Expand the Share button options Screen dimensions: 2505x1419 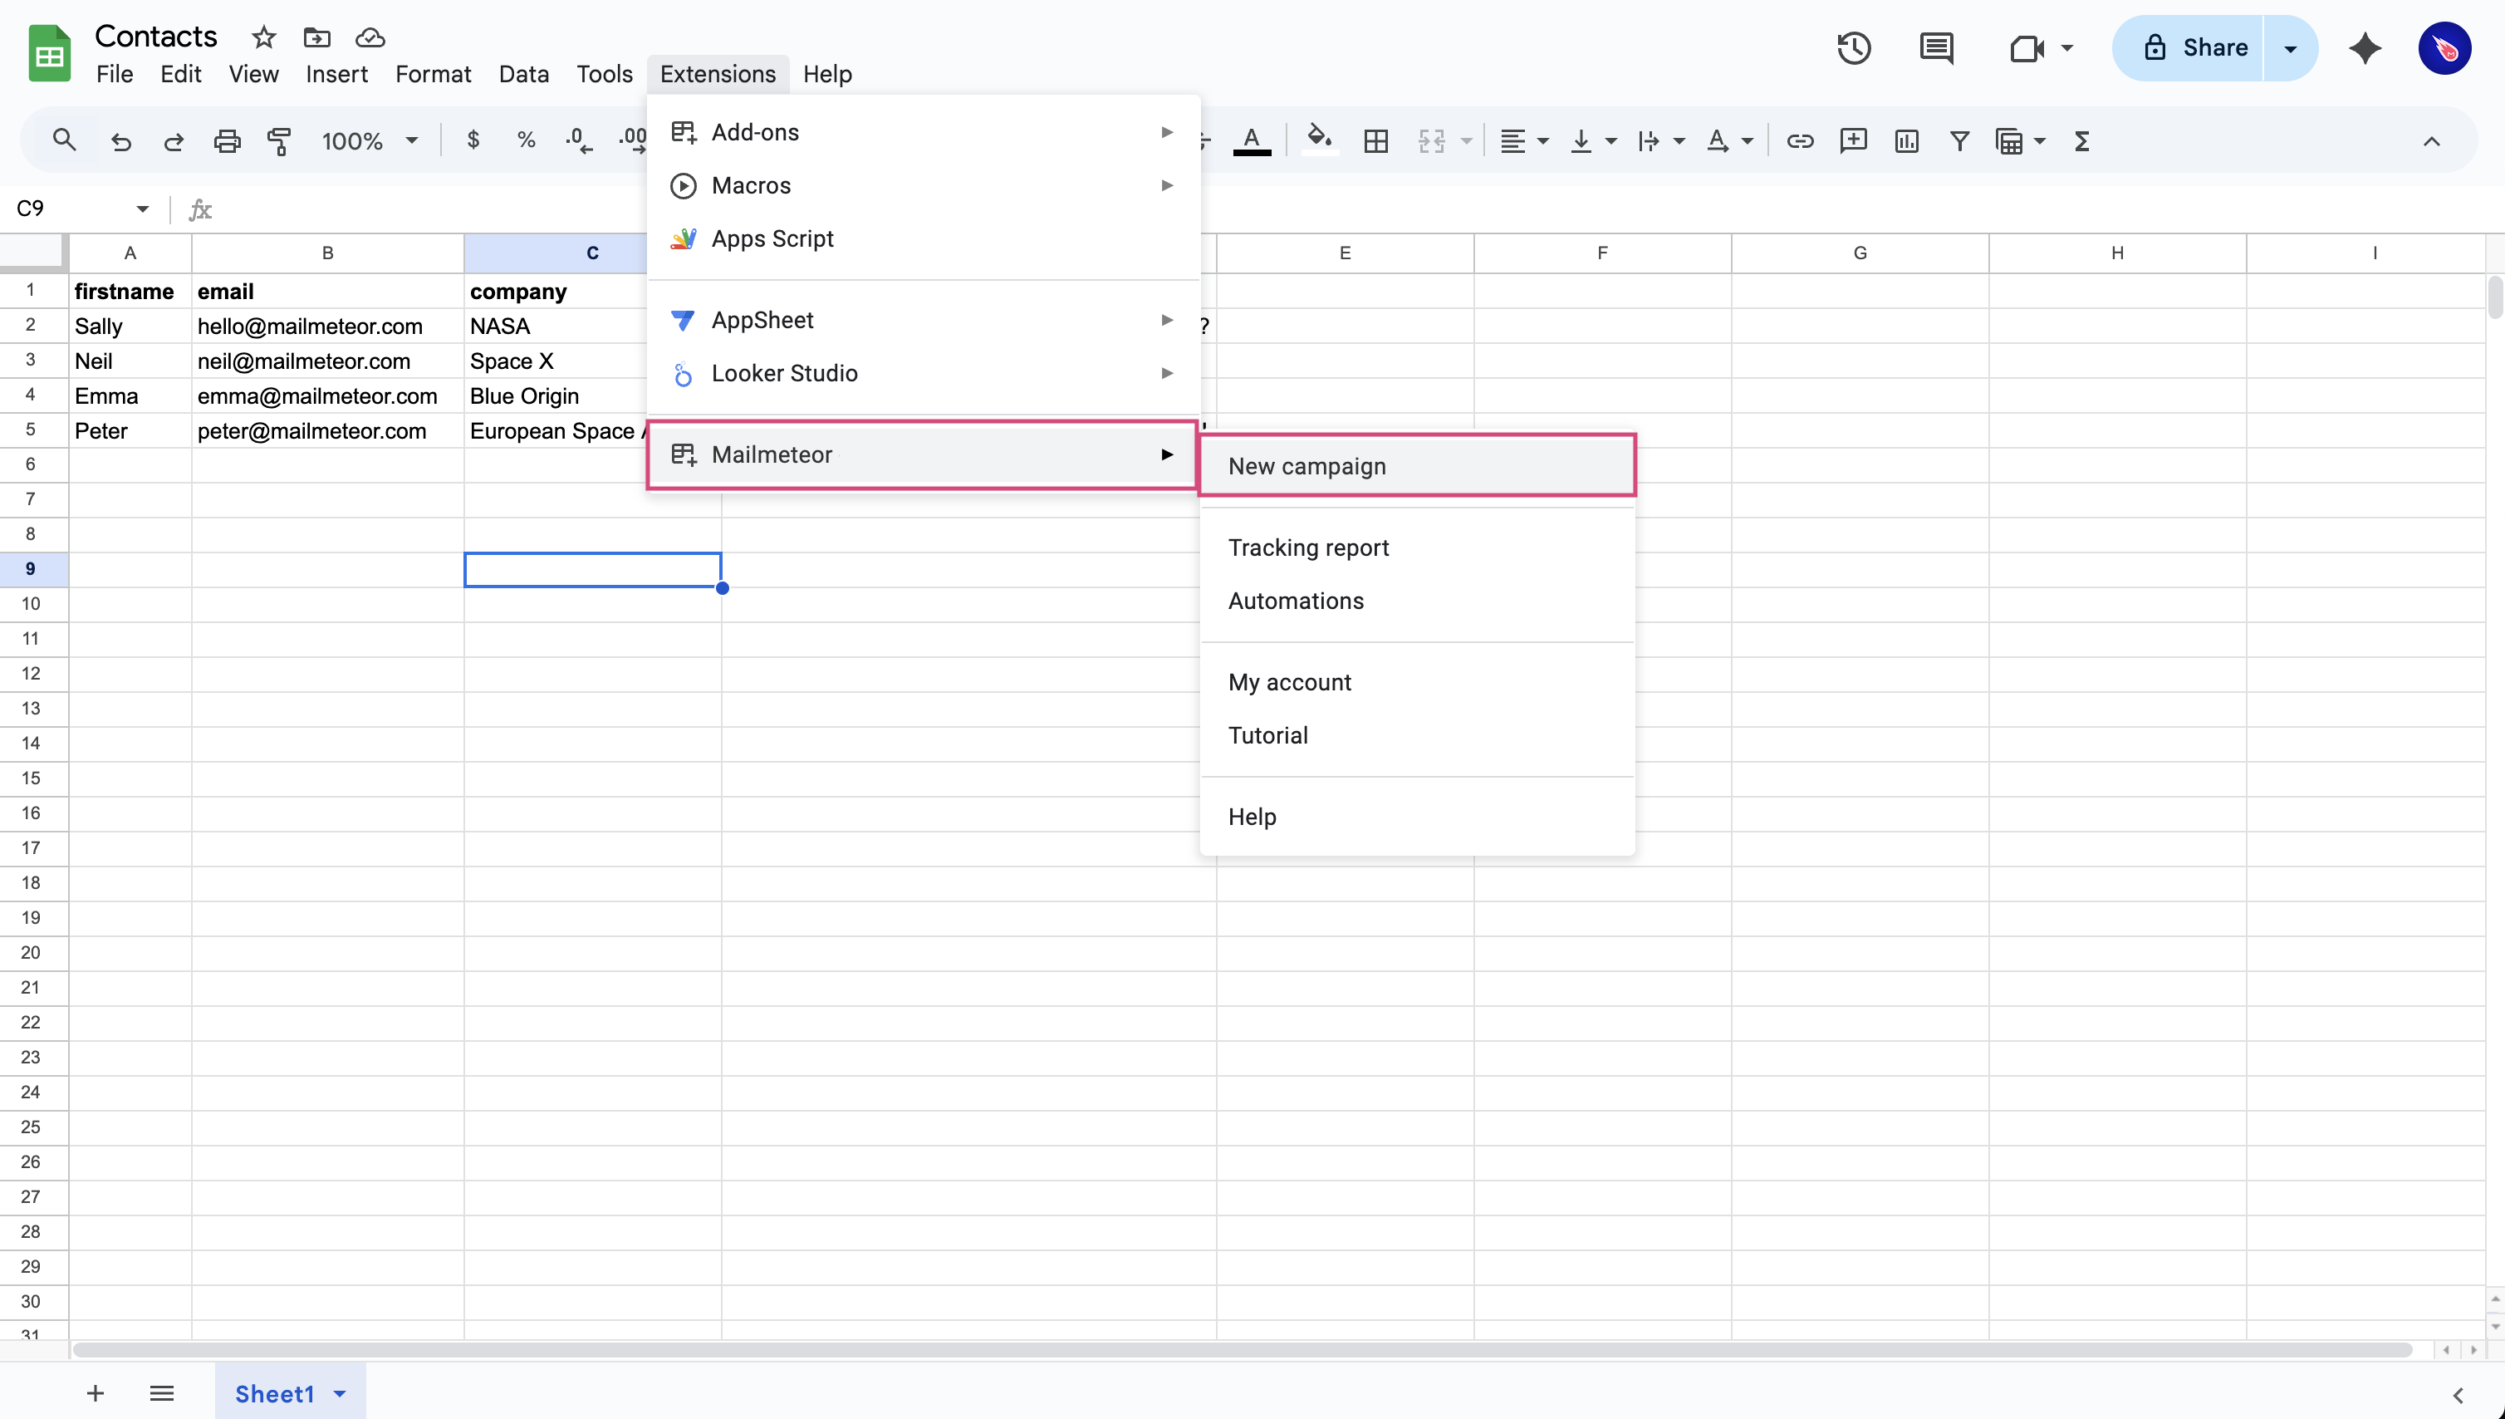pos(2291,47)
